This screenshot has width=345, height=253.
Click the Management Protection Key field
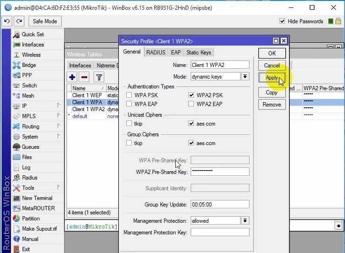[220, 232]
